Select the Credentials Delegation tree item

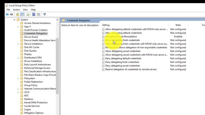(36, 34)
